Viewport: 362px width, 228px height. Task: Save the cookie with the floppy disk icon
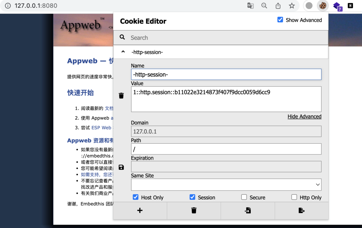click(x=121, y=167)
